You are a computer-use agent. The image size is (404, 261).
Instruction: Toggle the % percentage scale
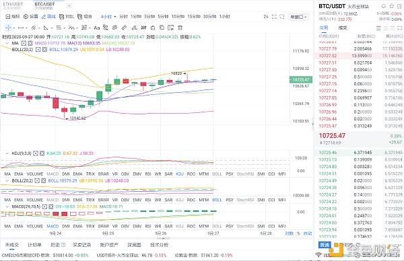pos(298,233)
